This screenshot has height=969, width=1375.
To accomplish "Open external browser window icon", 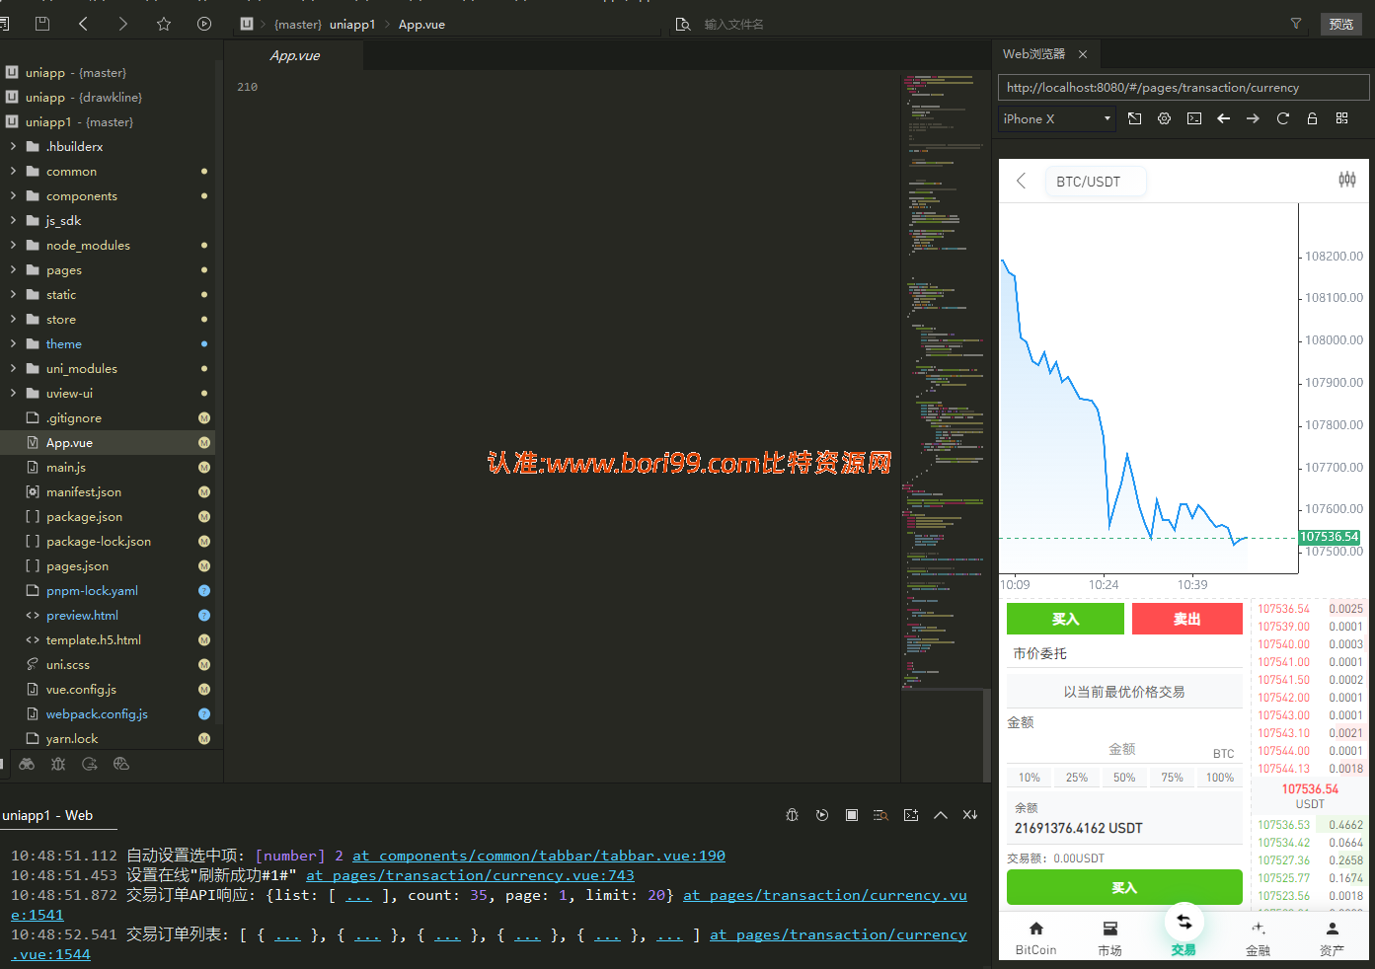I will [x=1135, y=118].
